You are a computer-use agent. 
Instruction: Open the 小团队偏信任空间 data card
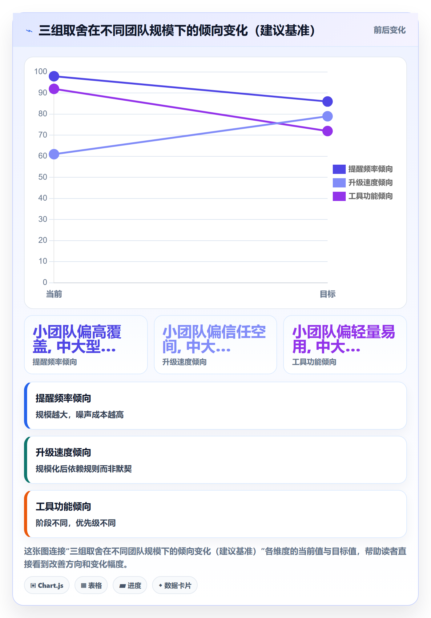pos(216,345)
